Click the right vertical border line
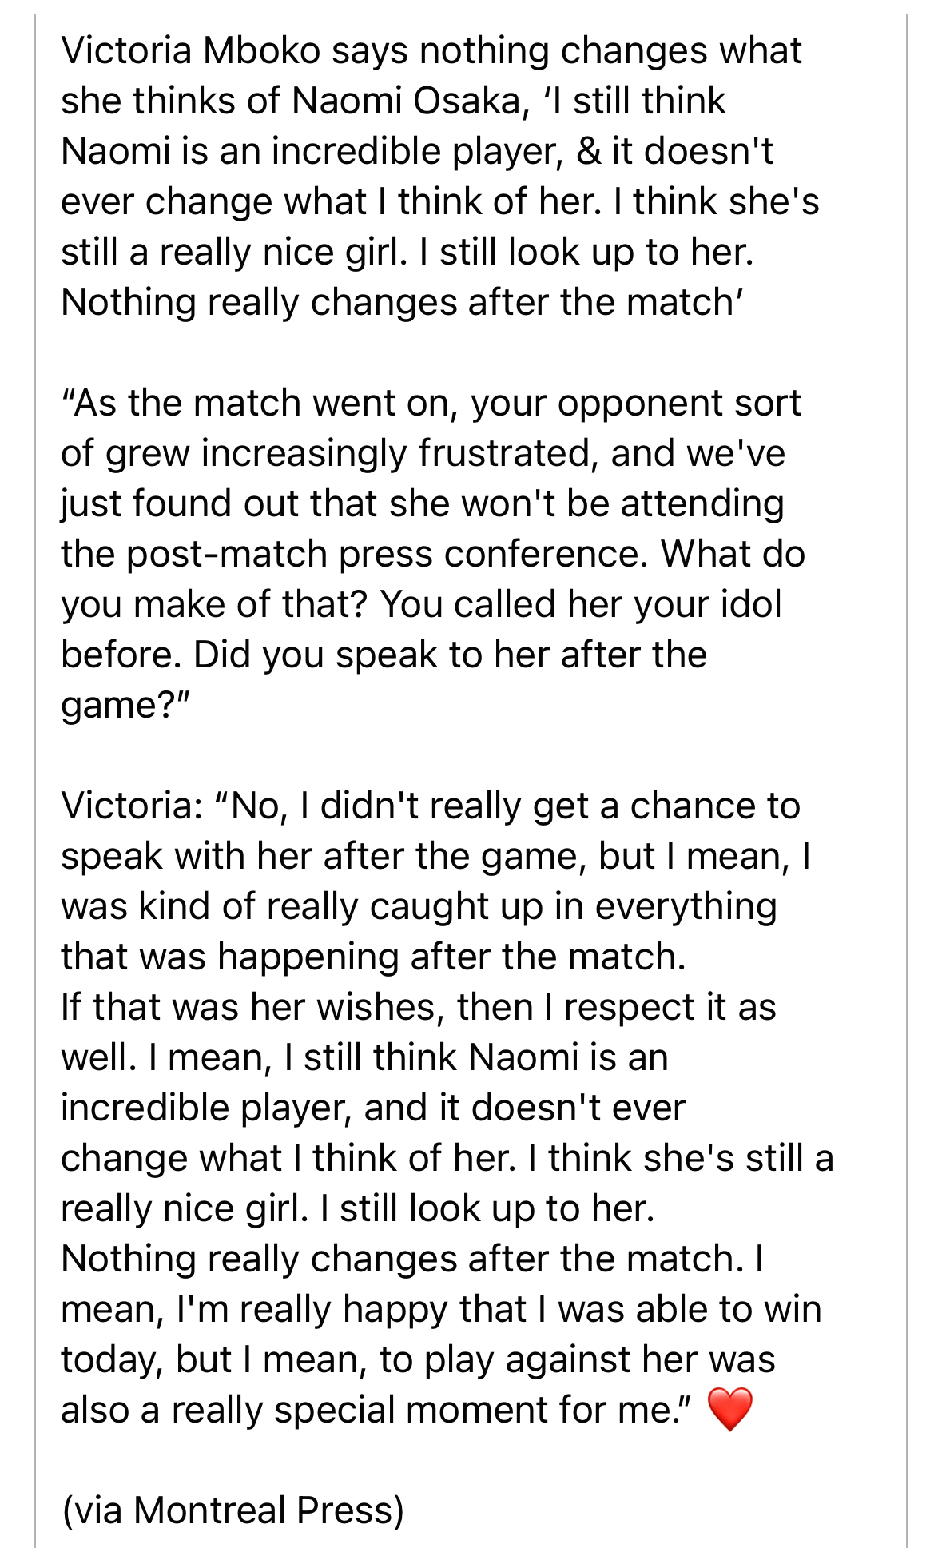This screenshot has width=942, height=1548. point(907,774)
